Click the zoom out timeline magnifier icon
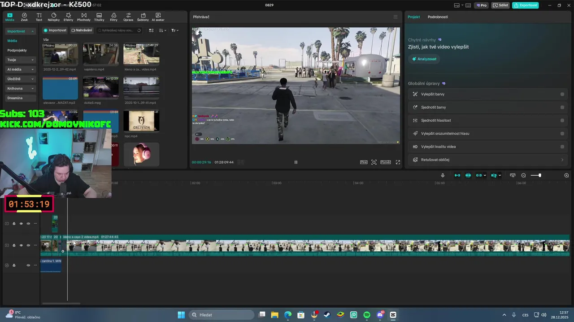 (523, 175)
